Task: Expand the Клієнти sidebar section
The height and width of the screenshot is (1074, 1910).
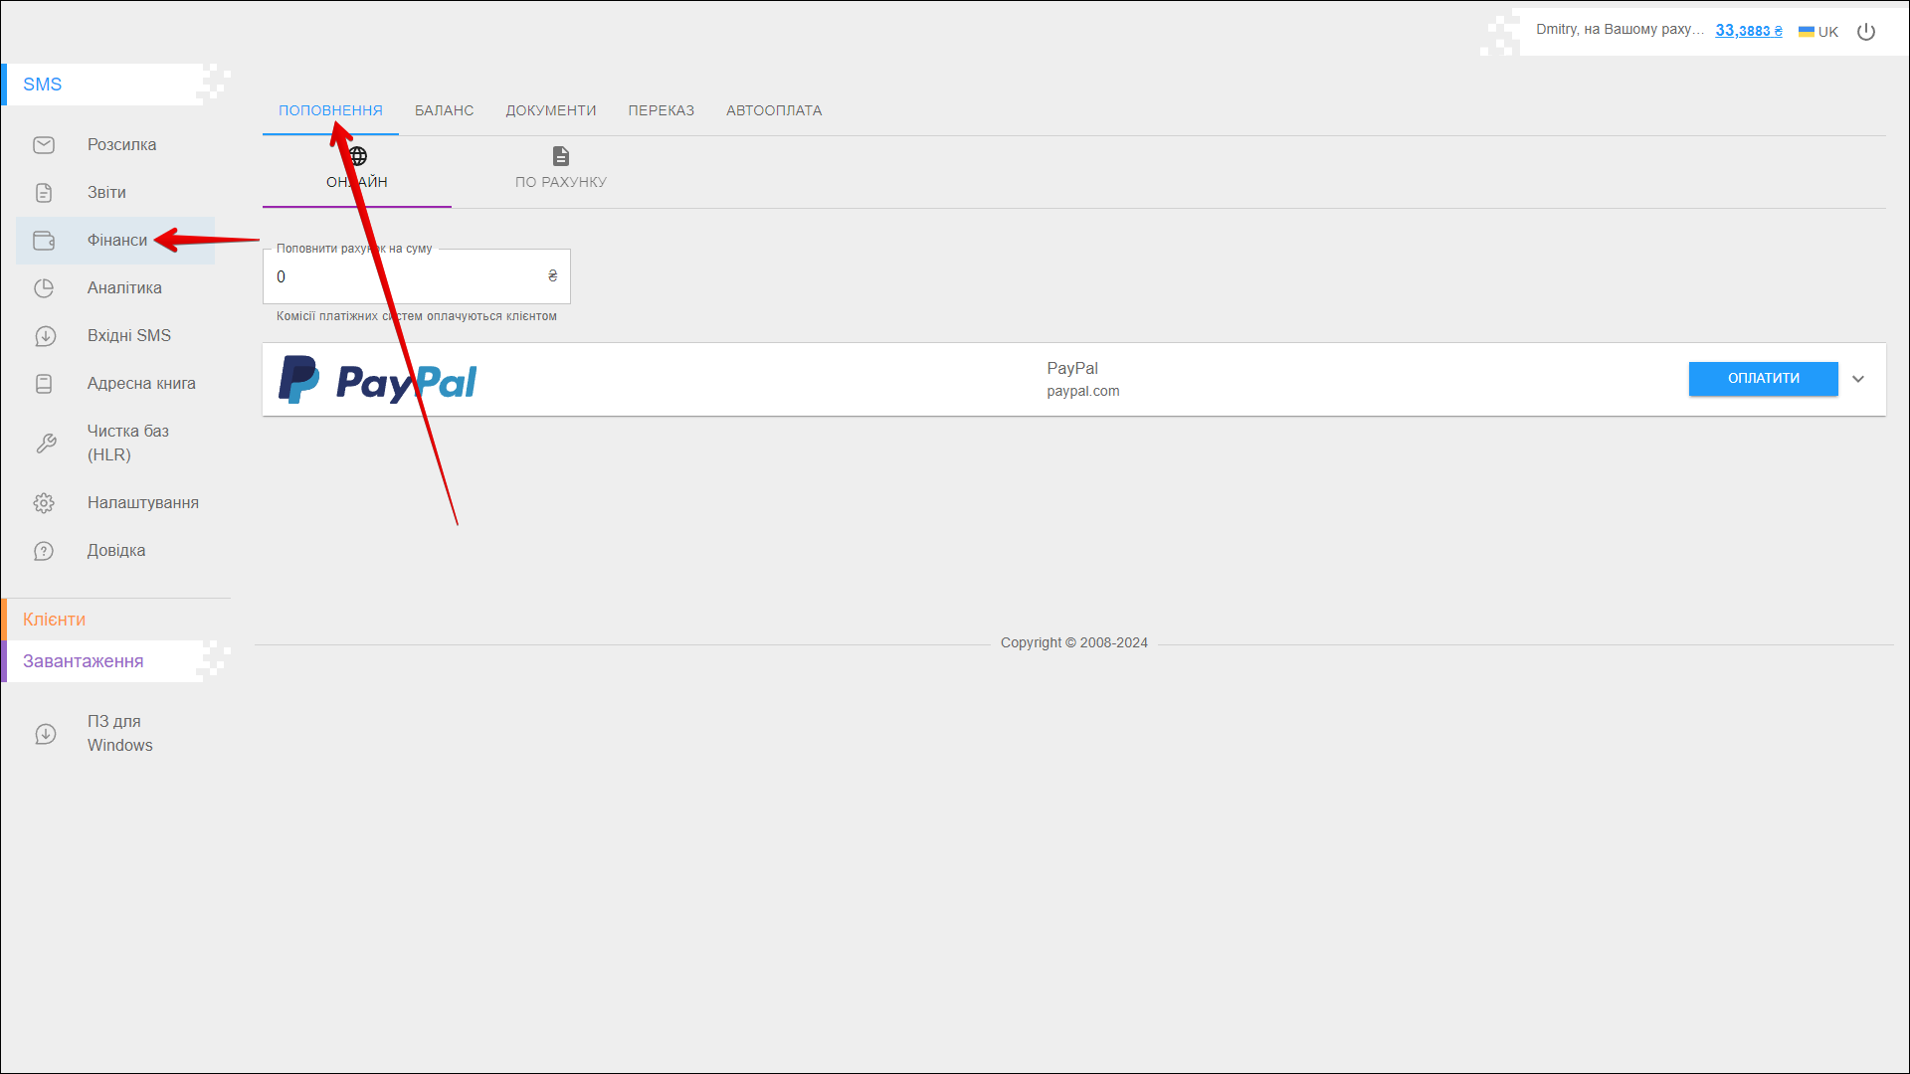Action: point(55,620)
